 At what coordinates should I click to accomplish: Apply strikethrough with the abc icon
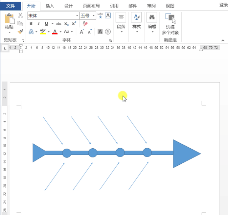pos(59,24)
